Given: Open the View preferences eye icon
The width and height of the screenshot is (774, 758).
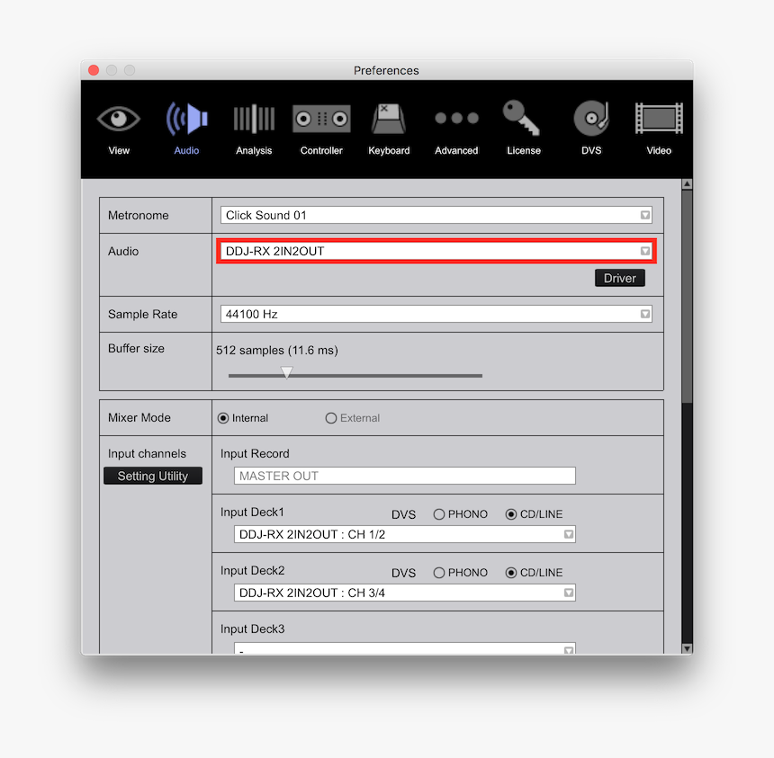Looking at the screenshot, I should [x=119, y=119].
